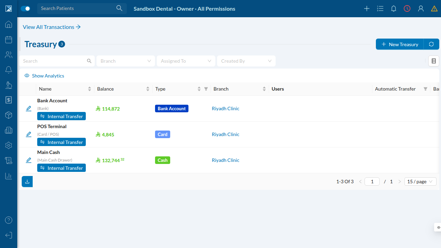Refresh the treasury list
Image resolution: width=441 pixels, height=248 pixels.
click(x=431, y=44)
